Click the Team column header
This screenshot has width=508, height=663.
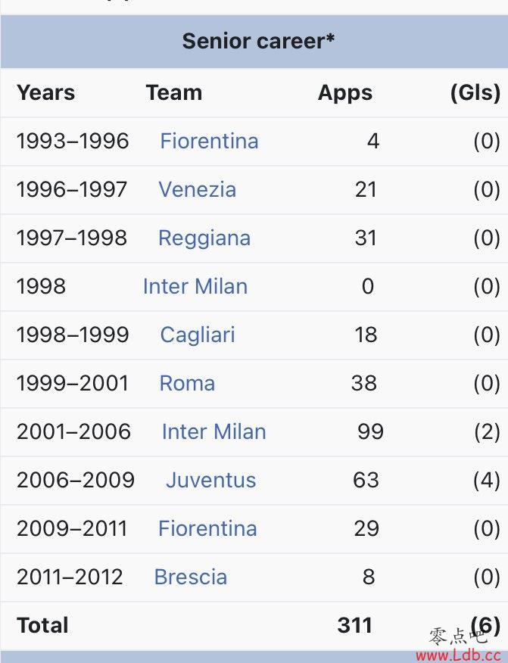(x=174, y=92)
